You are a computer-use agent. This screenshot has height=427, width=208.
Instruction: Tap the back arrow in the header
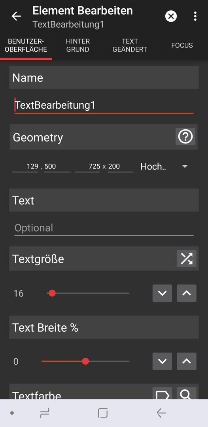coord(16,16)
